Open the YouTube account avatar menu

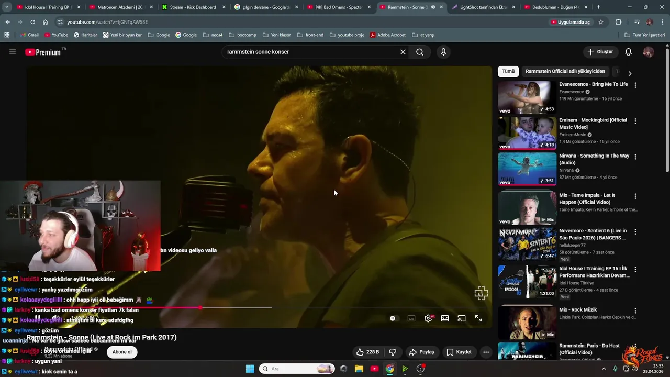coord(649,52)
